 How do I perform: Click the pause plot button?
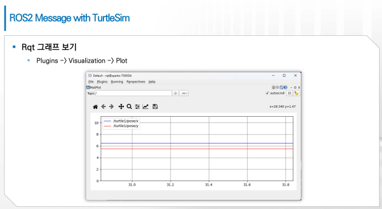coord(289,93)
